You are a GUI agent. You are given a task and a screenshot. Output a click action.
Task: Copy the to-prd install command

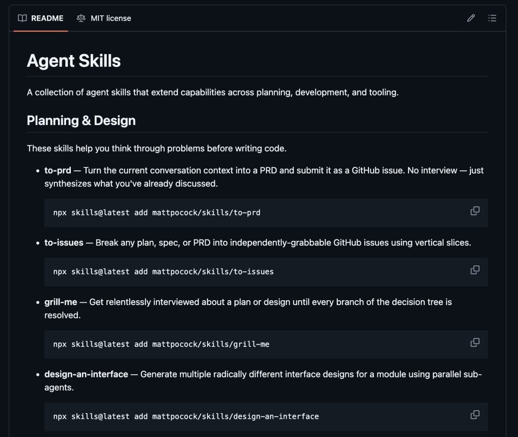475,211
